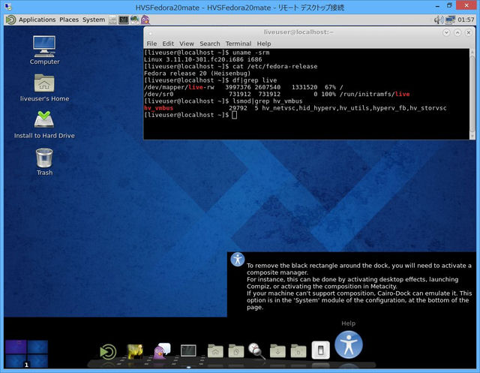Restore down the remote desktop window
Screen dimensions: 480x373
point(450,5)
